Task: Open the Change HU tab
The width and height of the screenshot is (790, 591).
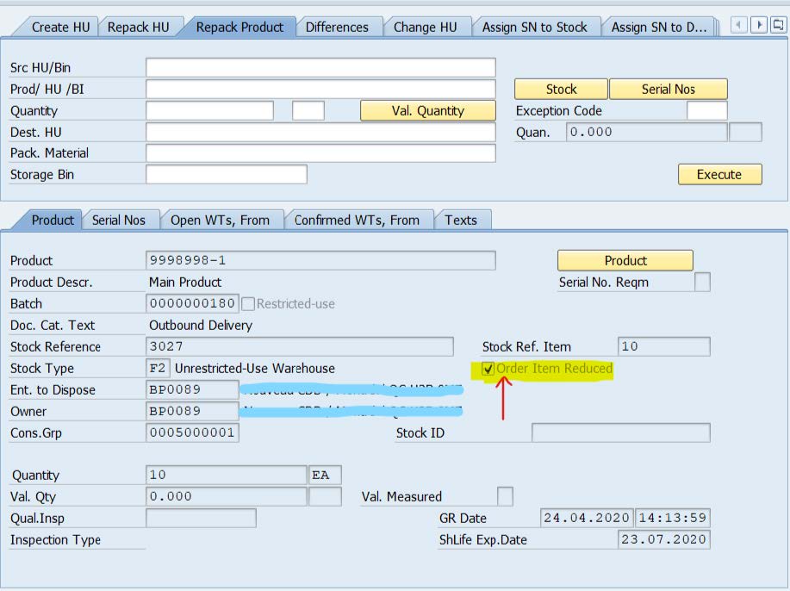Action: pos(425,27)
